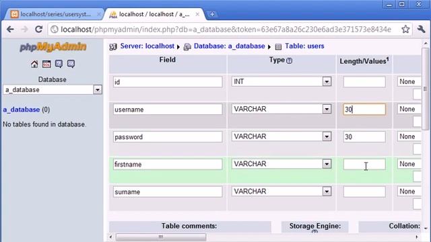Open a_database link in the sidebar

(22, 110)
